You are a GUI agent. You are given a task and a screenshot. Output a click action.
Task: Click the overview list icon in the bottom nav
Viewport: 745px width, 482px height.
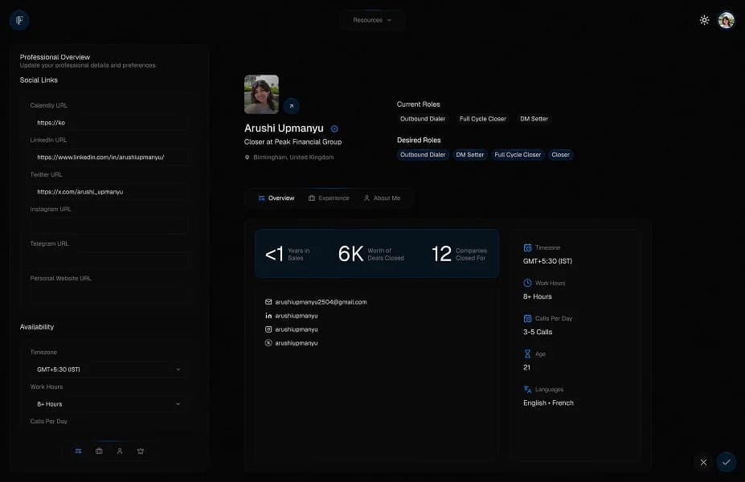[78, 451]
